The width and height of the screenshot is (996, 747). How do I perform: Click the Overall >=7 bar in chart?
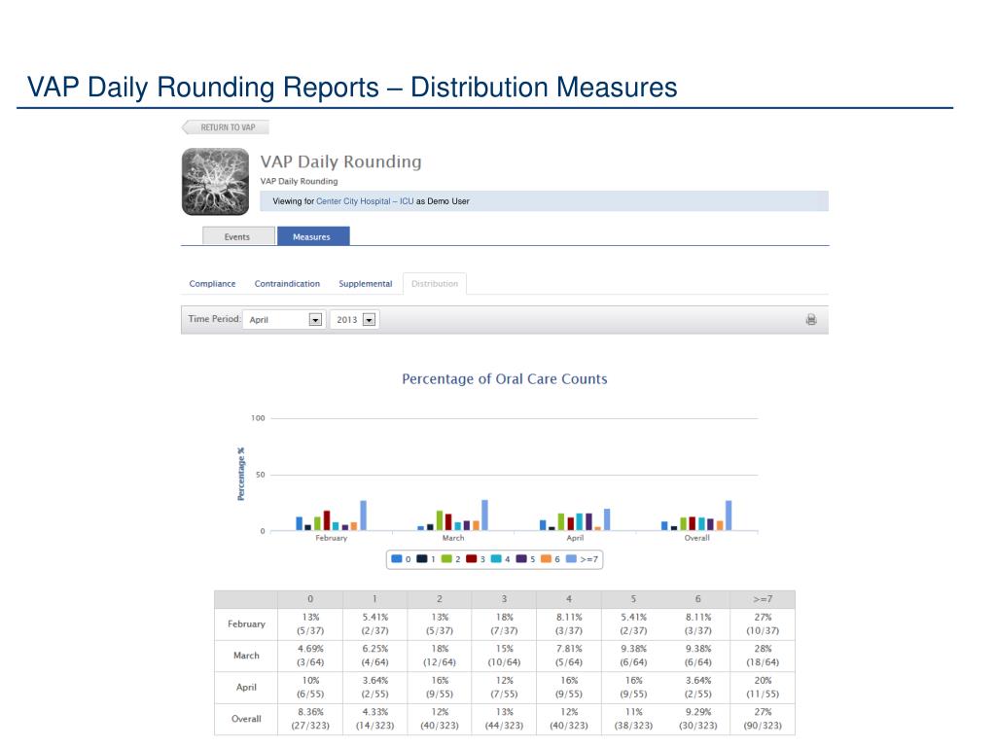click(x=729, y=516)
